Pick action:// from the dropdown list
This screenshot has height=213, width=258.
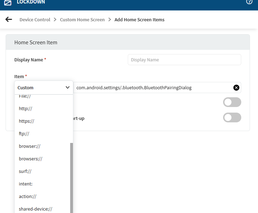[28, 196]
